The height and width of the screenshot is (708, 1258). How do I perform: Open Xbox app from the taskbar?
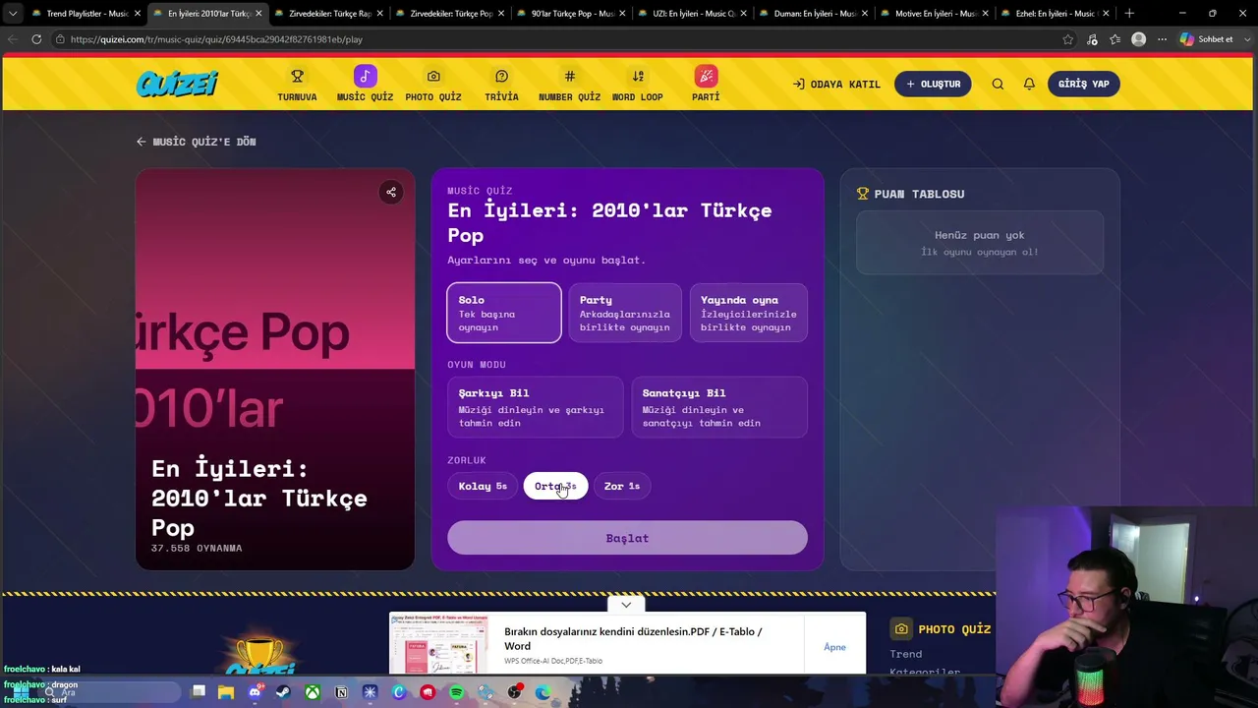pyautogui.click(x=312, y=692)
